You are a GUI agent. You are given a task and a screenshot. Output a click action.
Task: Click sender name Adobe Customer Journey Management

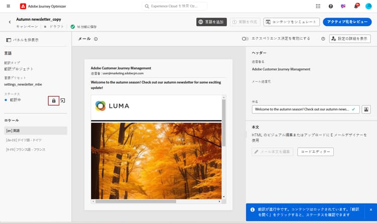[x=281, y=69]
